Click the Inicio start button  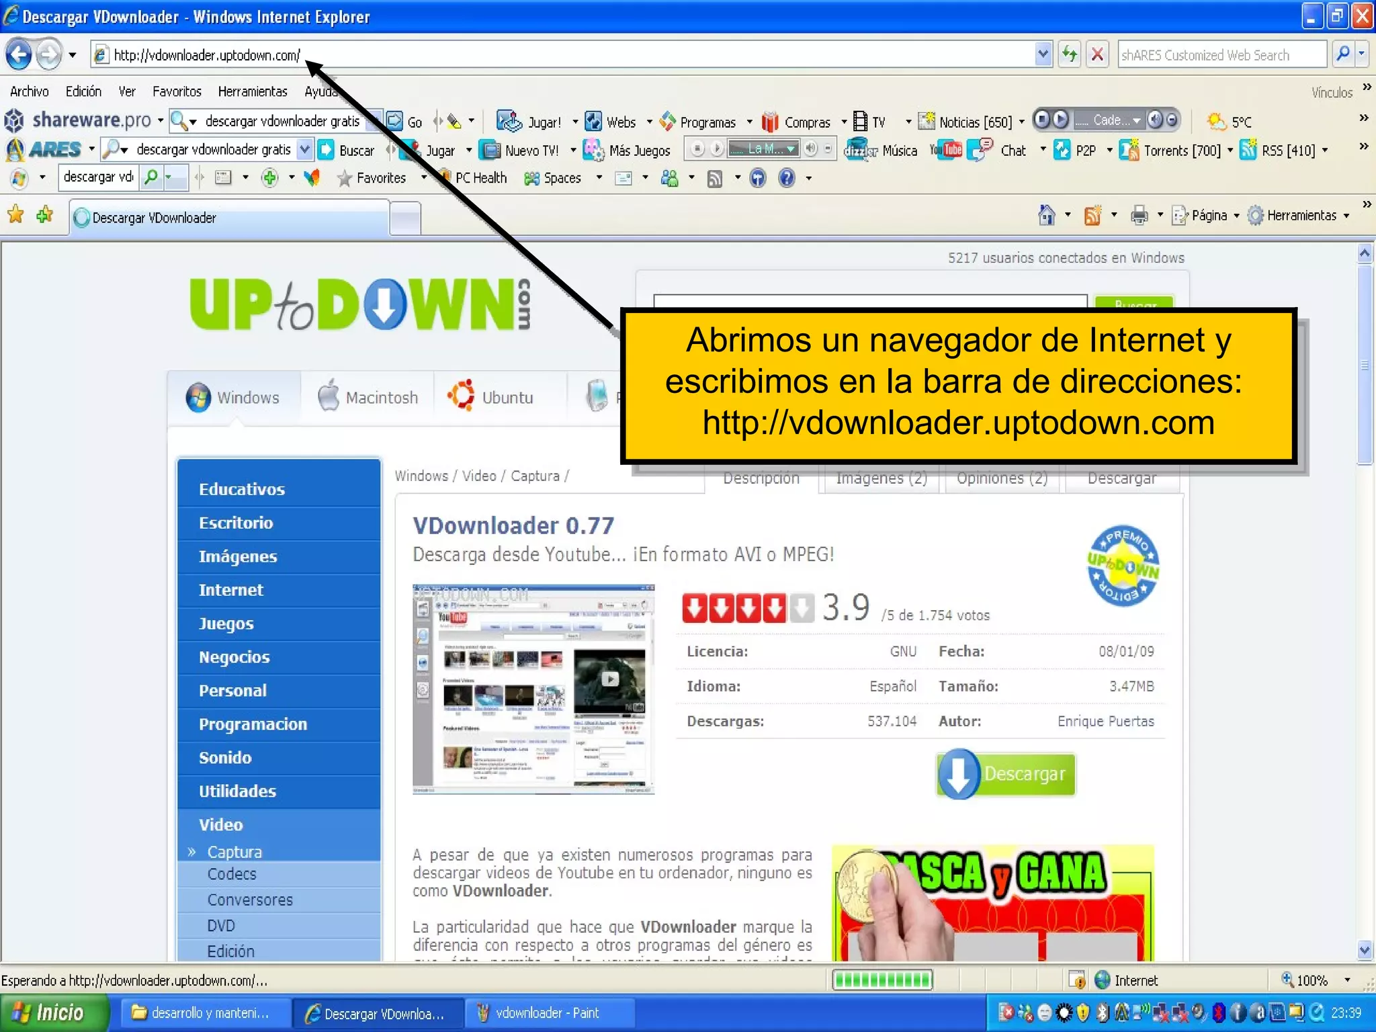pos(54,1013)
